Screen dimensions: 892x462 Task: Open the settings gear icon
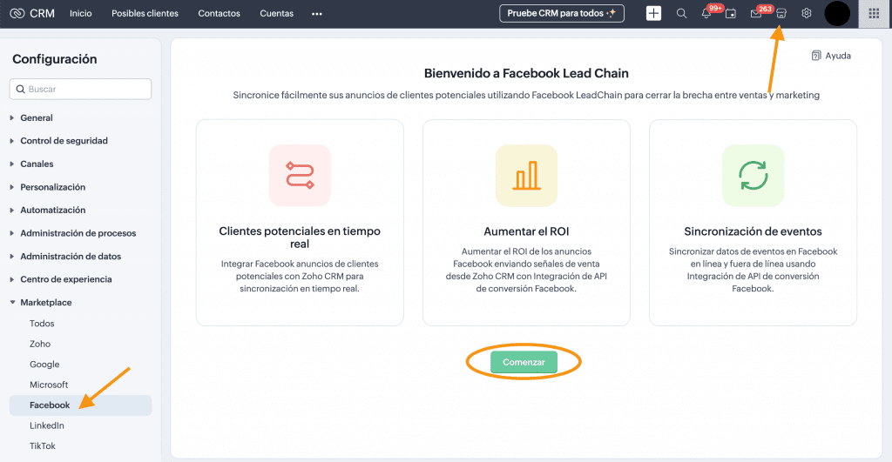pyautogui.click(x=806, y=13)
